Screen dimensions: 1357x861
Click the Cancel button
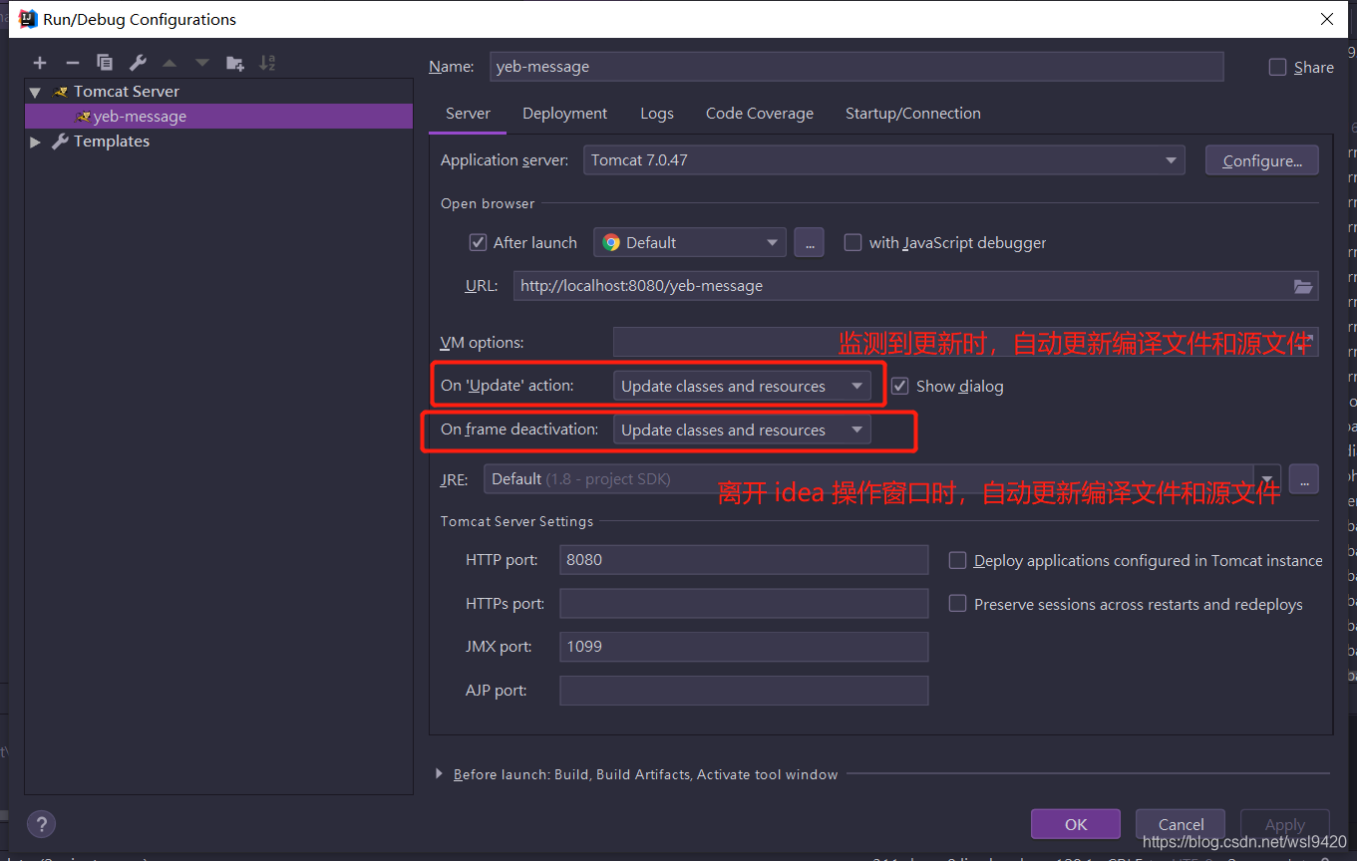(x=1182, y=824)
